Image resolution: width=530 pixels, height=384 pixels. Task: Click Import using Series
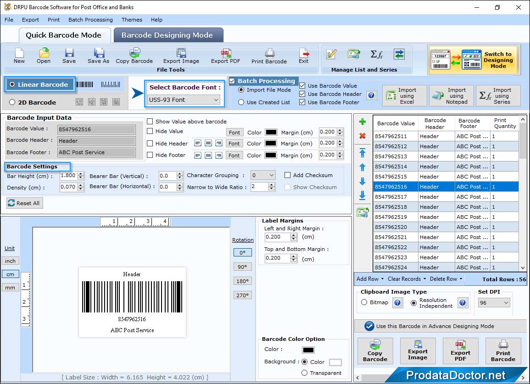498,96
